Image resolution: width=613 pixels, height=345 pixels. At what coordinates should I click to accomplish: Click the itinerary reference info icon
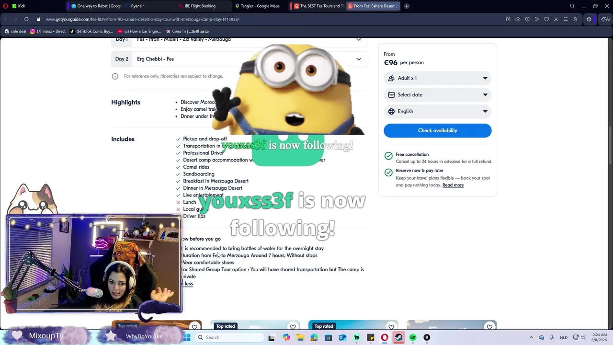(x=115, y=76)
